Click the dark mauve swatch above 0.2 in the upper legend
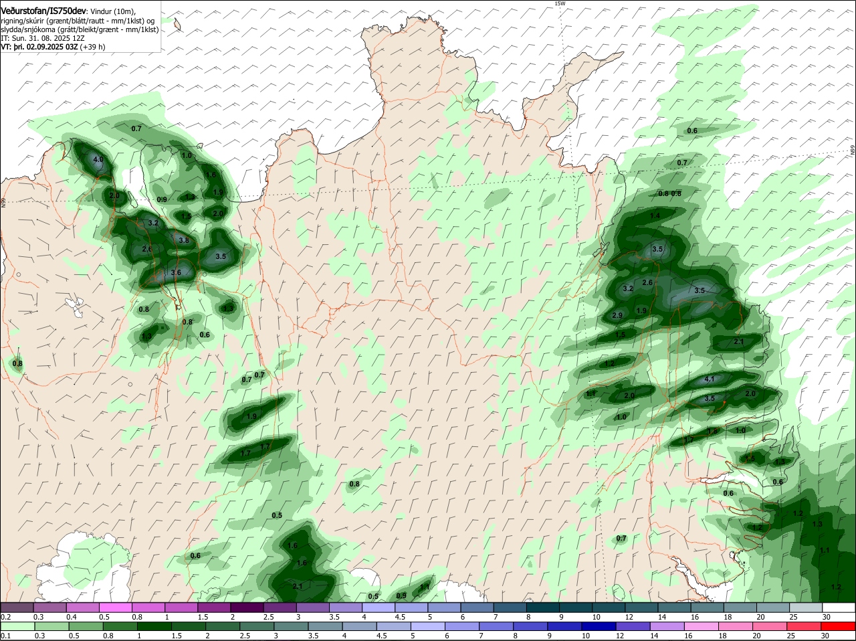856x641 pixels. (x=17, y=607)
